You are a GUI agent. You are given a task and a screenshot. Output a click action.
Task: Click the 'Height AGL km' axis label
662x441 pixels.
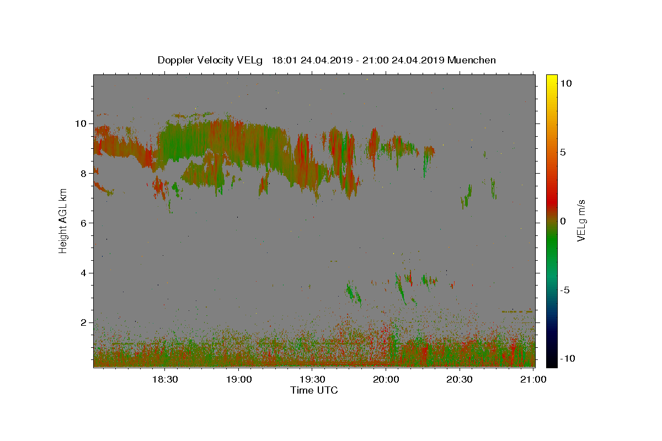[63, 221]
